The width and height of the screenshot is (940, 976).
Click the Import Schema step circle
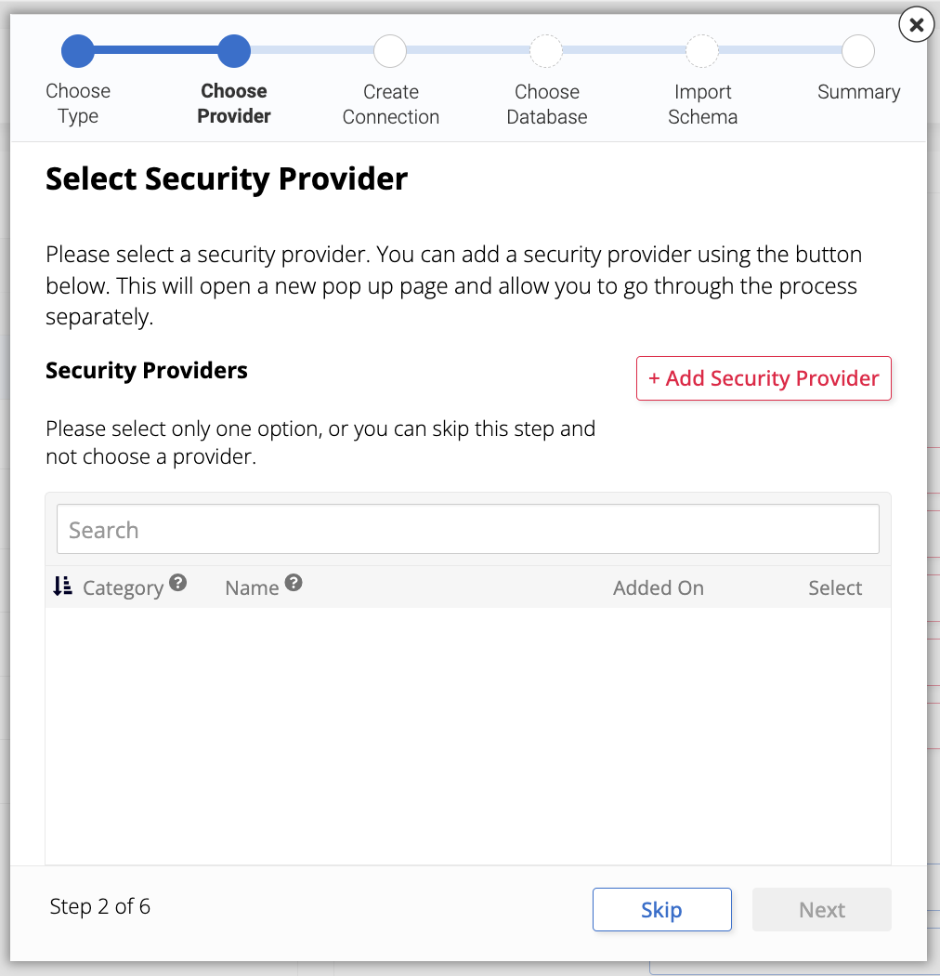702,50
